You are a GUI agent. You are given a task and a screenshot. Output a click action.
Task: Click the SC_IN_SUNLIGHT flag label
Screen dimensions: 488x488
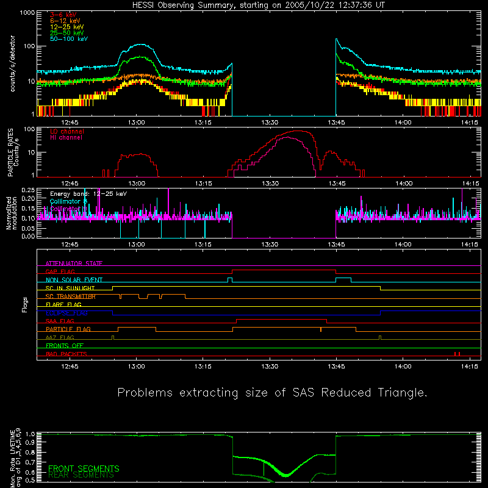[70, 288]
